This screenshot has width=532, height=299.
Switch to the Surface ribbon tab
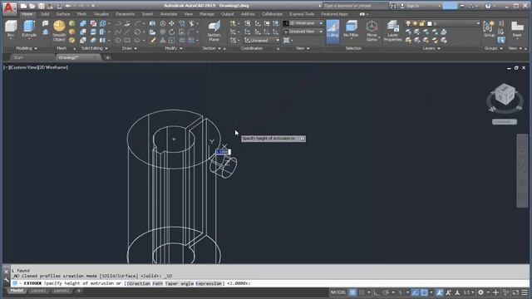pos(63,14)
